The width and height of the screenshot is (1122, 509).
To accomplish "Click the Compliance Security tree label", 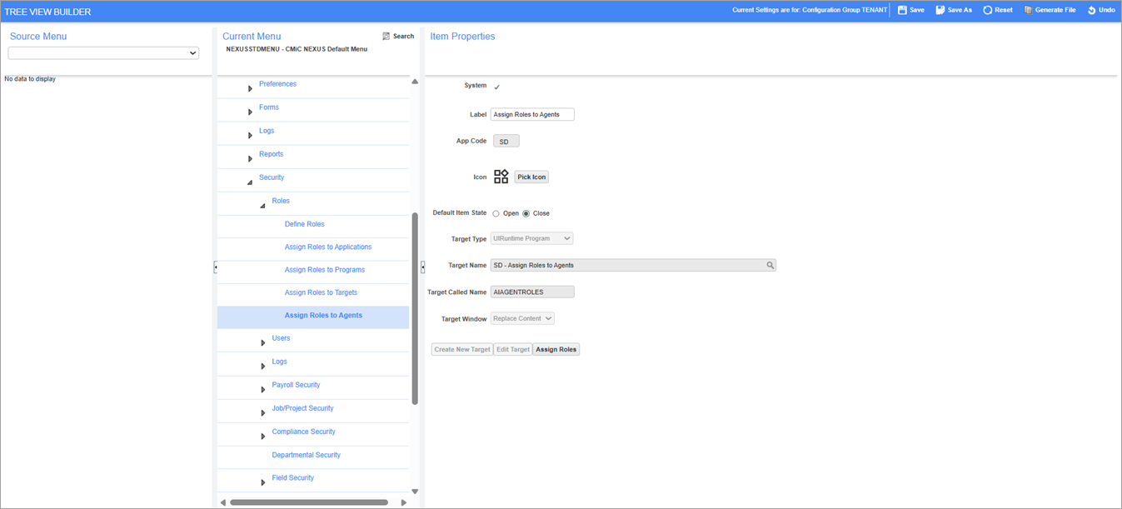I will coord(303,432).
